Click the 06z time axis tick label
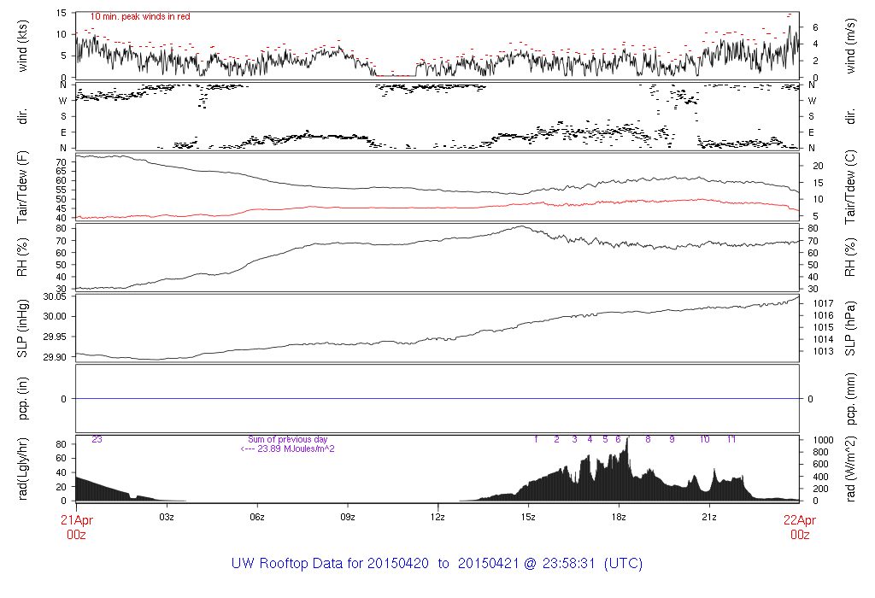The width and height of the screenshot is (875, 598). (x=256, y=517)
